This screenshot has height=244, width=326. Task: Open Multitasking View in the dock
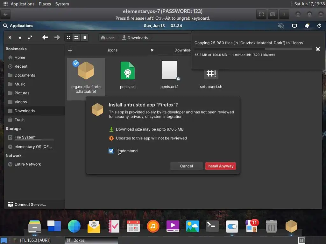[x=54, y=226]
